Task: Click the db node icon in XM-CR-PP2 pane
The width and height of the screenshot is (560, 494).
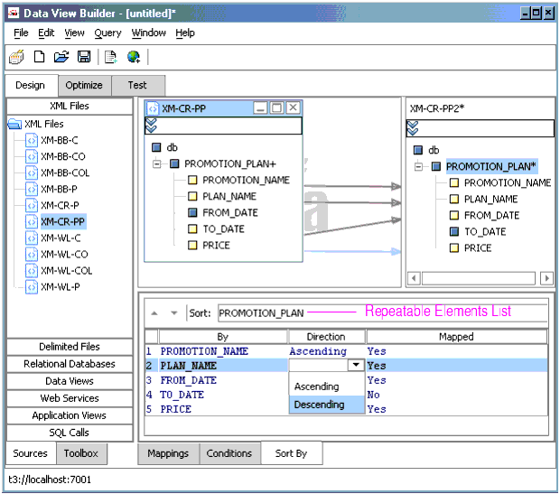Action: click(418, 150)
